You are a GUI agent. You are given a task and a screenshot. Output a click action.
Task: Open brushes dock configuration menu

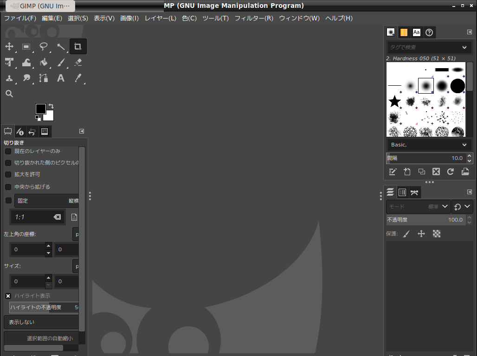click(x=470, y=32)
